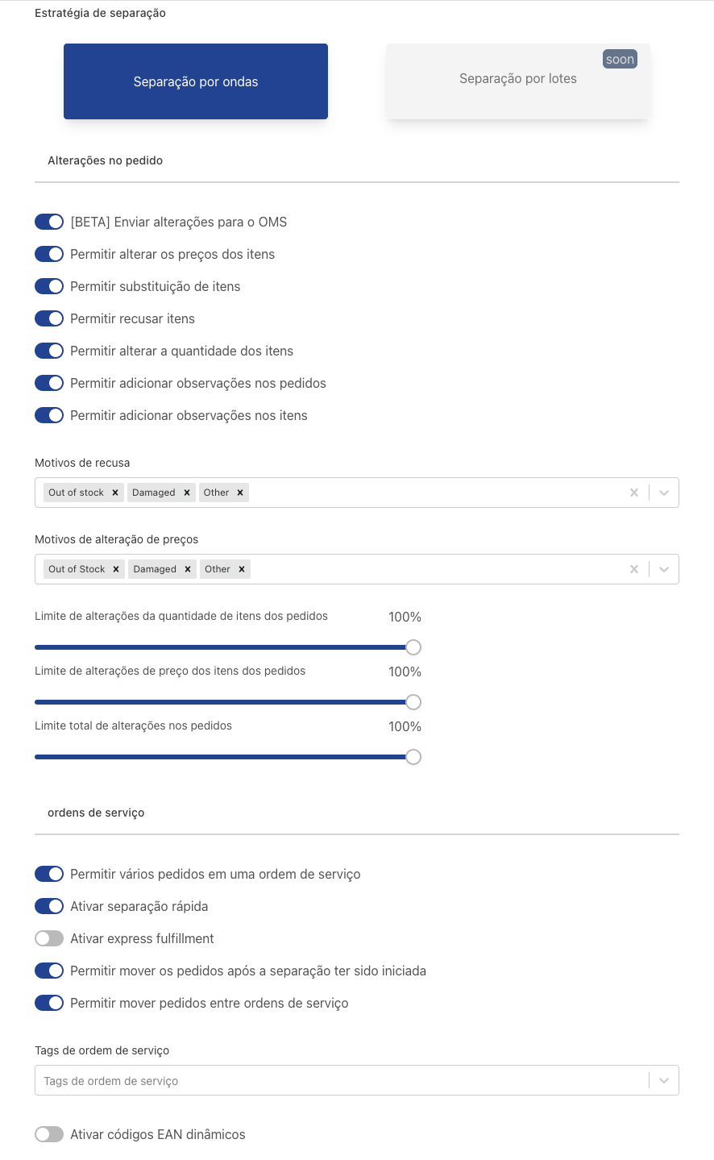This screenshot has width=714, height=1160.
Task: Remove 'Out of Stock' tag from price change reasons
Action: [x=116, y=569]
